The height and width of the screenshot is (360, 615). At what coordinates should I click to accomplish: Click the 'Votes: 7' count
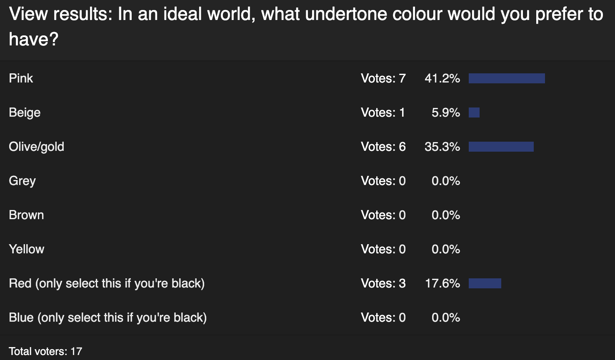click(x=383, y=78)
